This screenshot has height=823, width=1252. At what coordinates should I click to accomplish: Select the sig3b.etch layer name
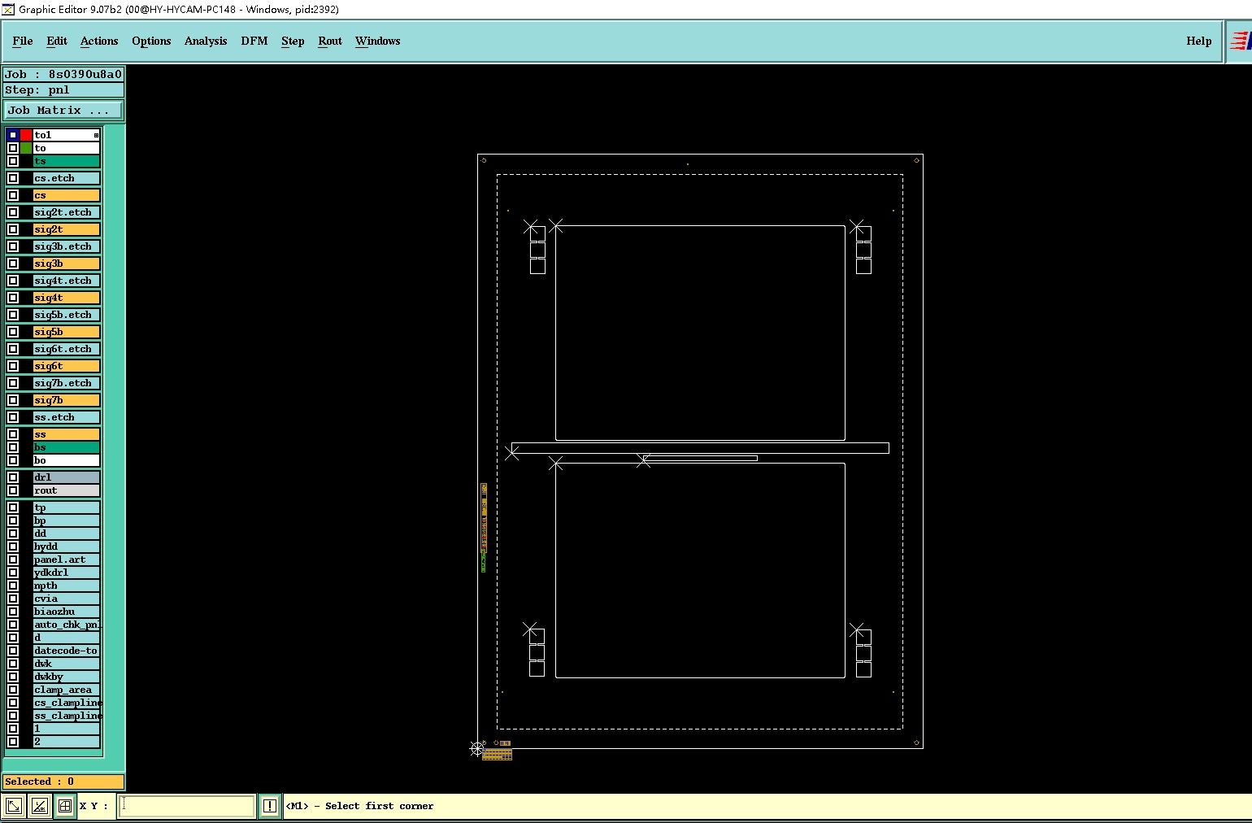tap(67, 246)
